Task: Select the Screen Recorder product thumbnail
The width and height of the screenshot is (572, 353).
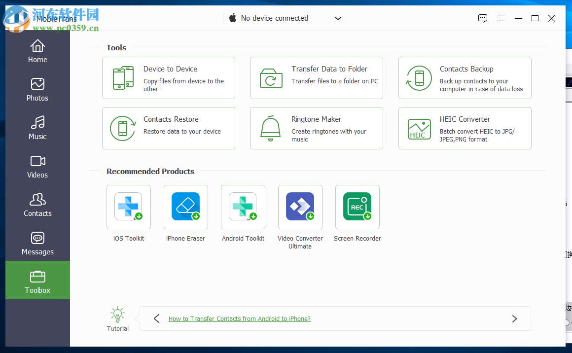Action: coord(357,207)
